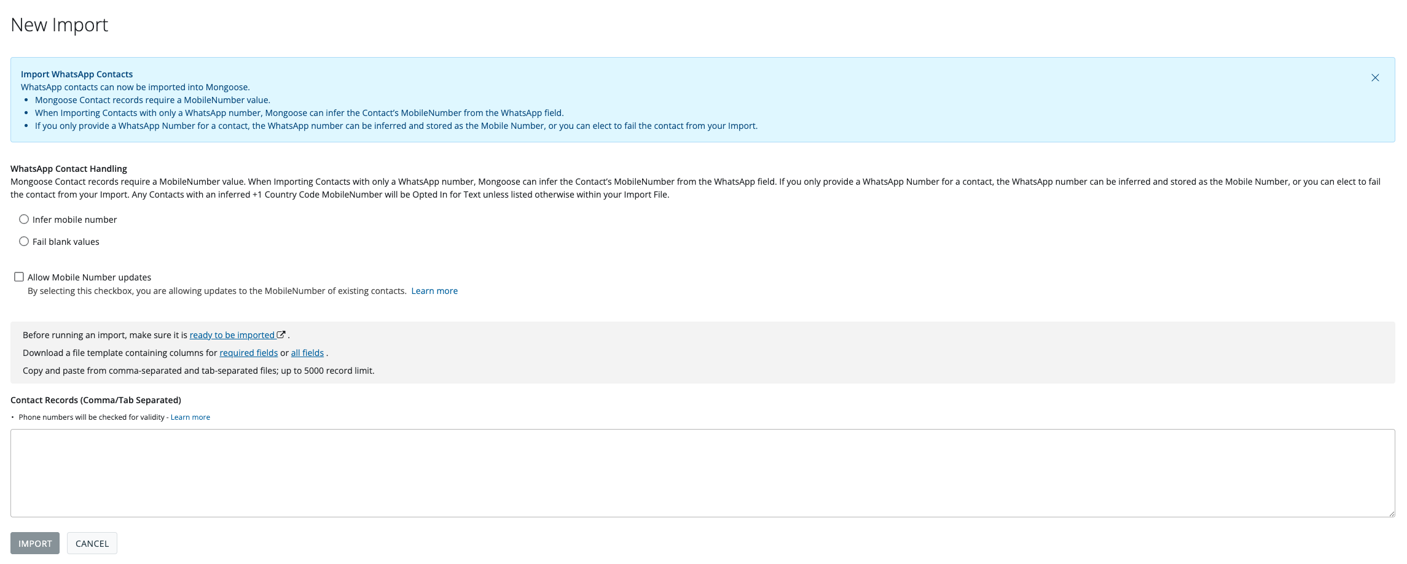Click the external link icon after imported

click(x=281, y=334)
